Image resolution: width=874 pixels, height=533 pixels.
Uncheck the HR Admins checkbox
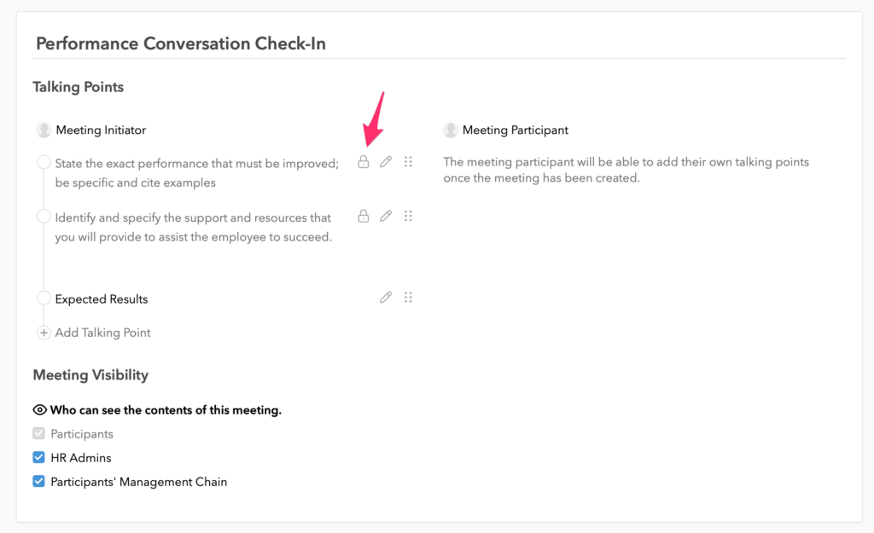click(38, 457)
